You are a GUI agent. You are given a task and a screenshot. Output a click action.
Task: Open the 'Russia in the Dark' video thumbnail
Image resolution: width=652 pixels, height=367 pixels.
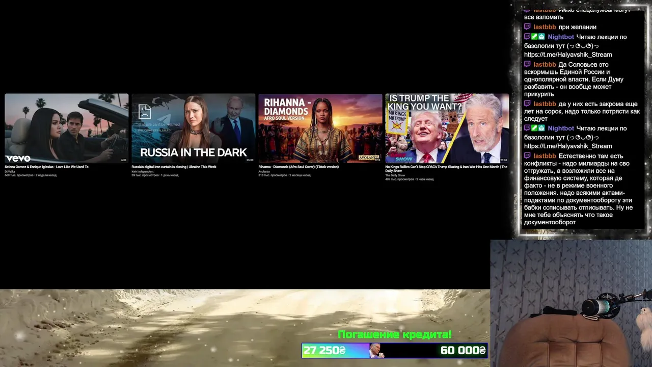[193, 128]
